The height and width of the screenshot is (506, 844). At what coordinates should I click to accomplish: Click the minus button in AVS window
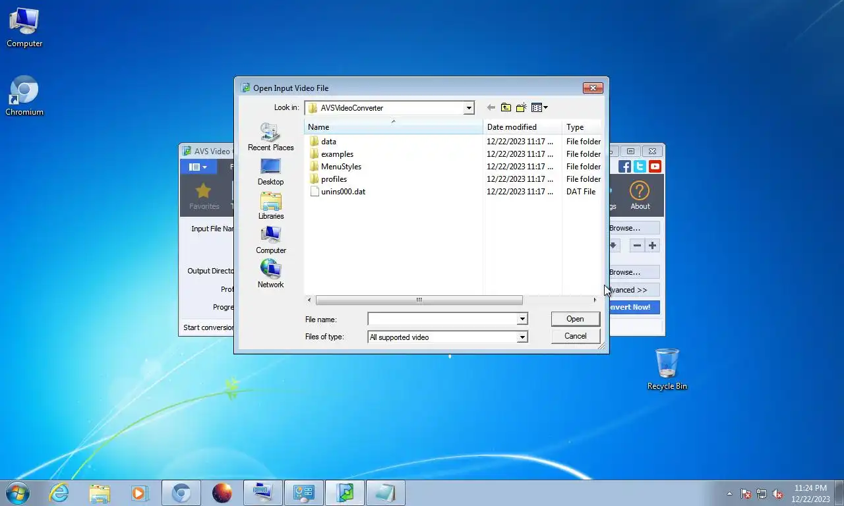tap(636, 246)
